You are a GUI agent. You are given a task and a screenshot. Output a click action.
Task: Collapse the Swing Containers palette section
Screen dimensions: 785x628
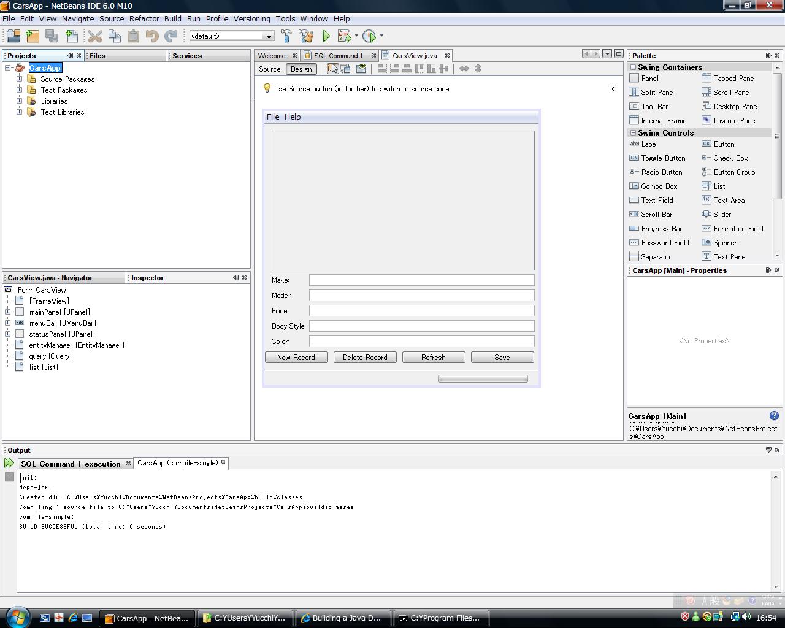click(634, 67)
